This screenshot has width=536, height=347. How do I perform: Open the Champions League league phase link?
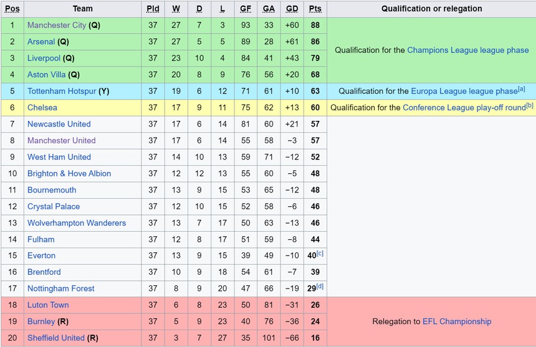coord(467,50)
